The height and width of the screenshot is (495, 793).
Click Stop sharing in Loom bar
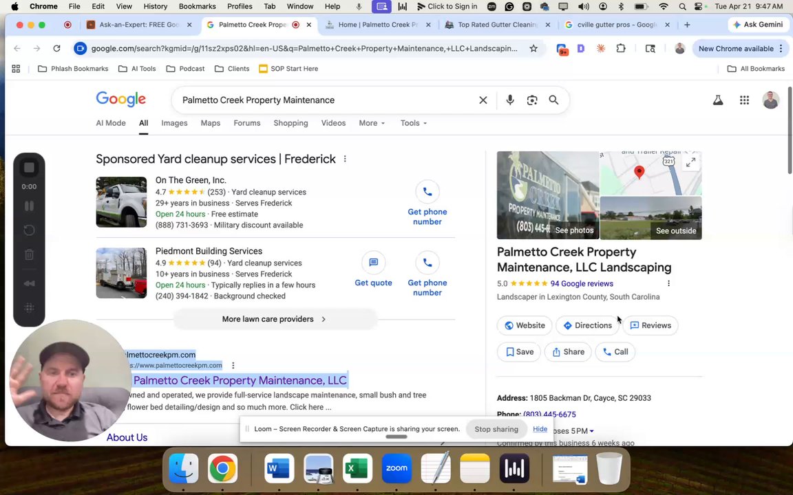pos(496,429)
